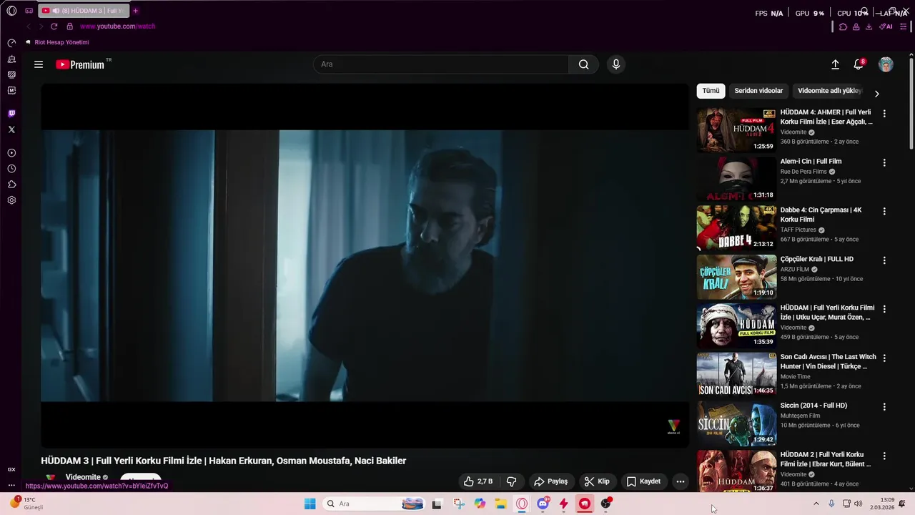Open the Opera AI assistant button
The height and width of the screenshot is (515, 915).
coord(886,26)
